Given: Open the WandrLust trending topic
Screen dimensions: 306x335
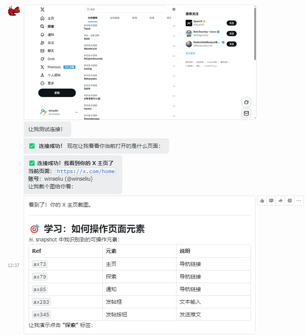Looking at the screenshot, I should coord(91,49).
